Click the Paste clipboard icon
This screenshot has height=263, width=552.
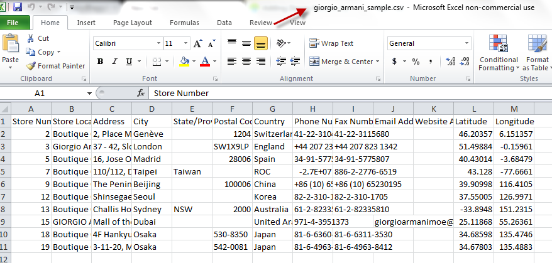coord(11,43)
